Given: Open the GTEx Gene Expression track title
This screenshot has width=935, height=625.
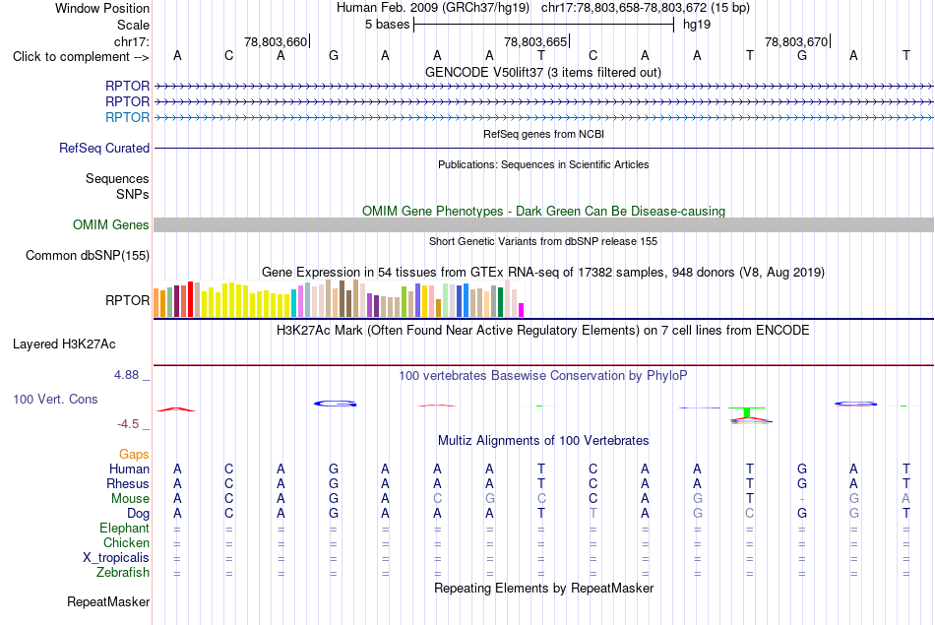Looking at the screenshot, I should click(x=543, y=273).
